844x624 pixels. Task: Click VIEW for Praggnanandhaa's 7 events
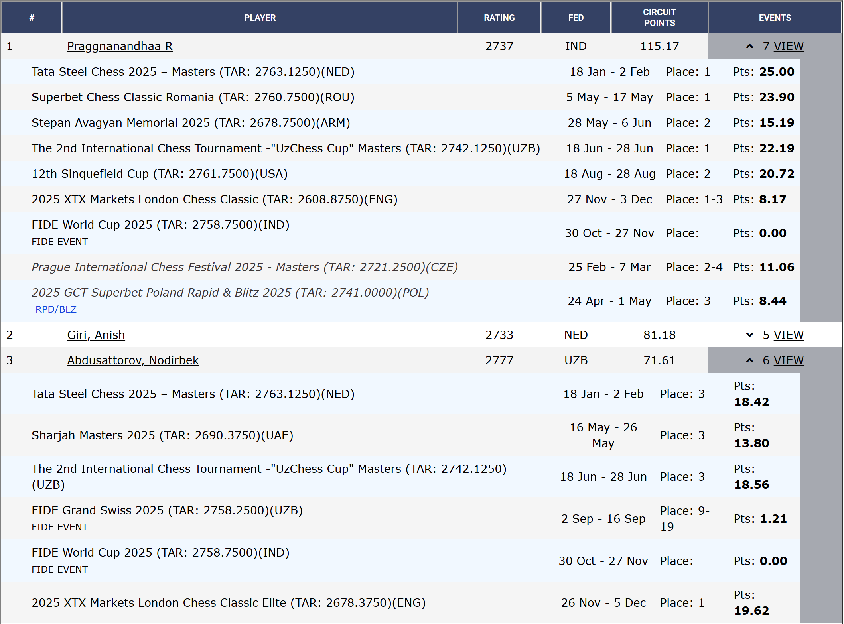click(789, 46)
